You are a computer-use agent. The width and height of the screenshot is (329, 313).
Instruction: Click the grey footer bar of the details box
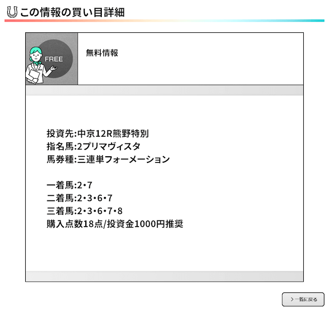[164, 276]
